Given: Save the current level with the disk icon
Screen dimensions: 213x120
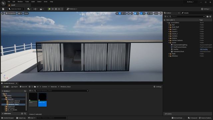Looking at the screenshot, I should 3,9.
